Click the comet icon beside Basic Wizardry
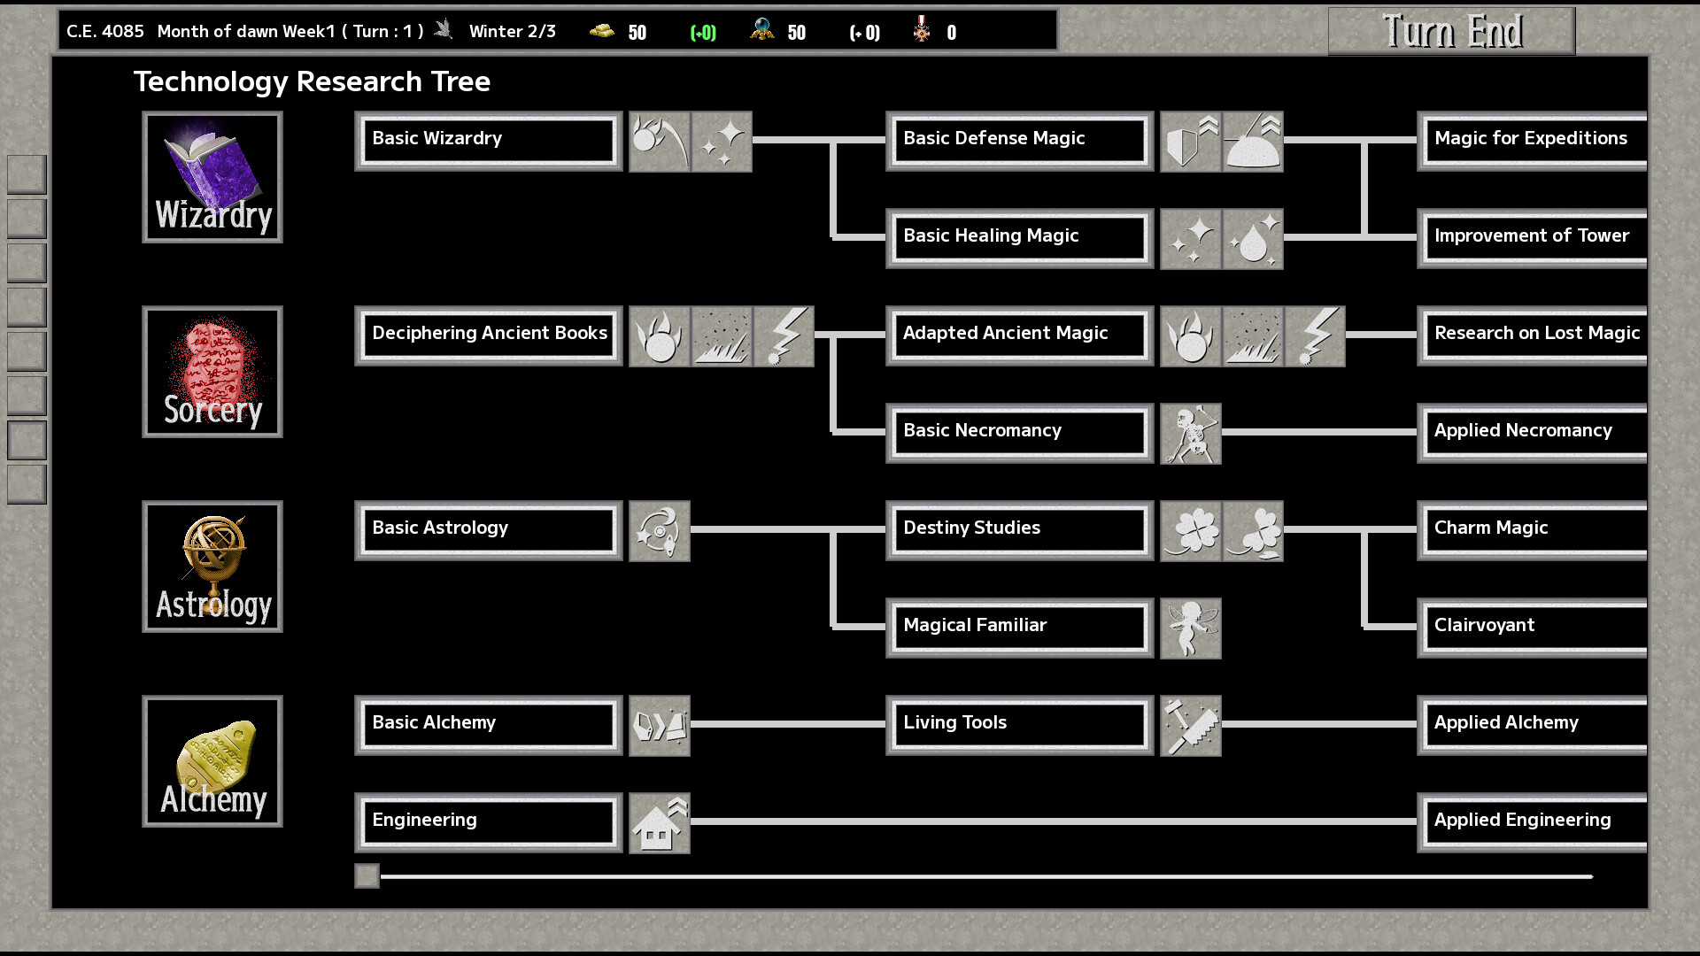Image resolution: width=1700 pixels, height=956 pixels. tap(660, 142)
